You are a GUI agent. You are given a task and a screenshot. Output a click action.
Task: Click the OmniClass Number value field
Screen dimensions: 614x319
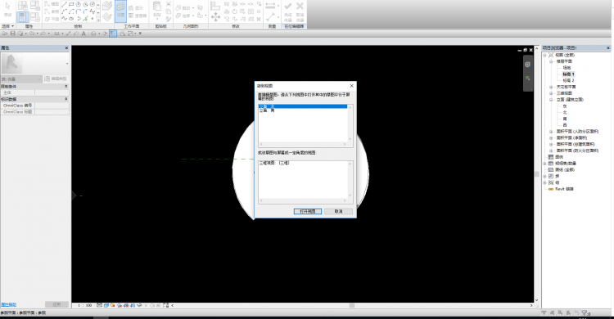tap(52, 106)
